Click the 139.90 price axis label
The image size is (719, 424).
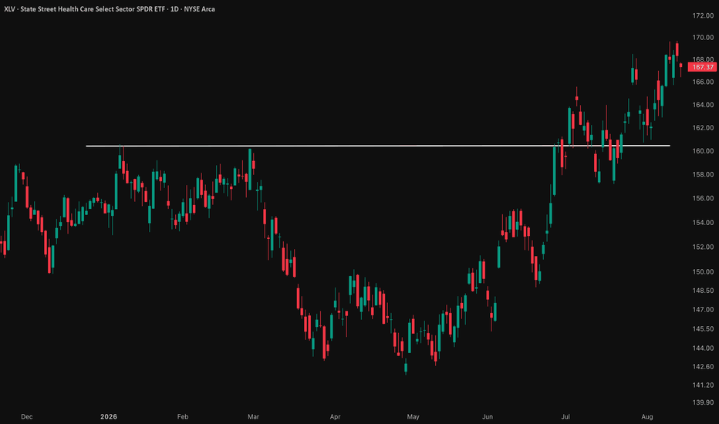click(x=703, y=402)
